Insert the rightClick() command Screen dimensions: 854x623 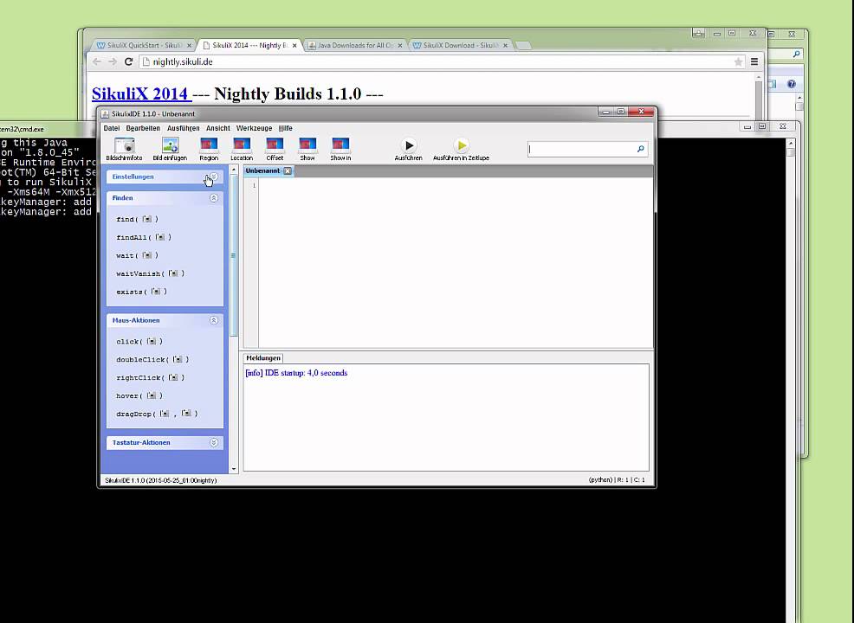(151, 377)
